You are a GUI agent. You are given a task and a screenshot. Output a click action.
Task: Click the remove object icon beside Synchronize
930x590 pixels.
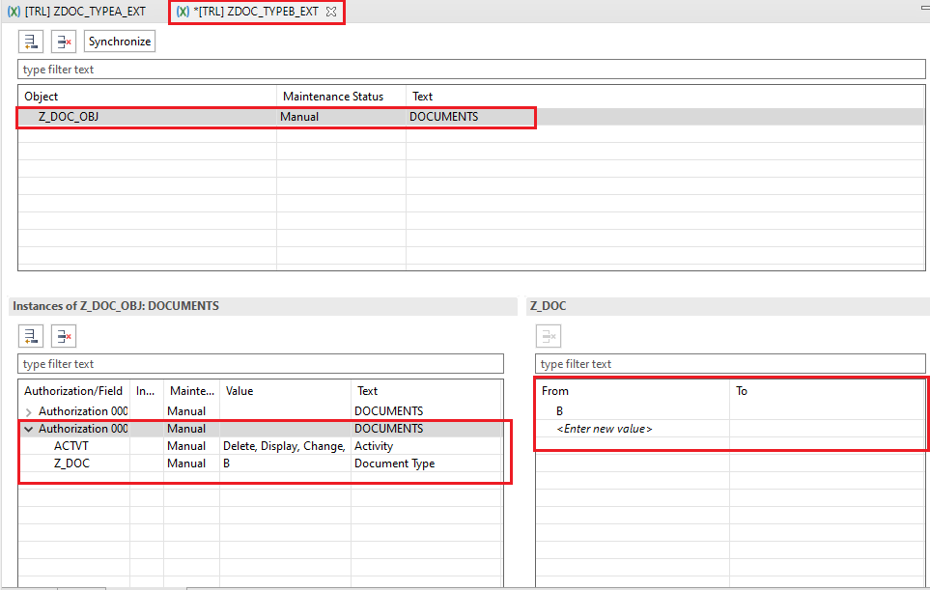coord(64,42)
